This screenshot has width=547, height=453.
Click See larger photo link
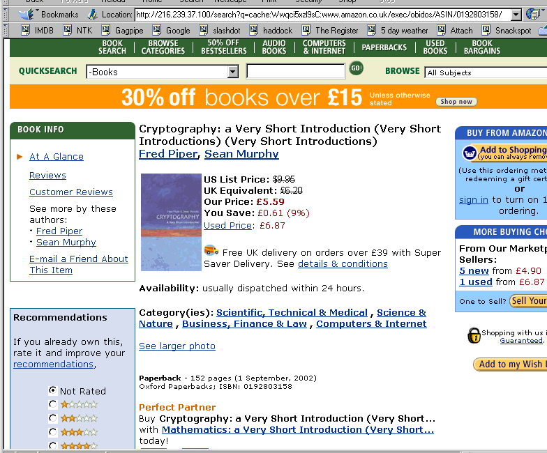tap(177, 346)
